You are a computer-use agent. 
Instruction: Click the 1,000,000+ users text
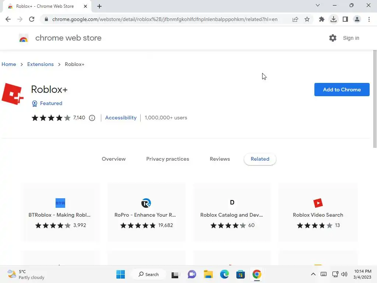click(x=166, y=118)
